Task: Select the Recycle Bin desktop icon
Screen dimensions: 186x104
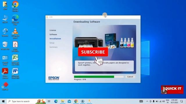Action: [x=5, y=46]
